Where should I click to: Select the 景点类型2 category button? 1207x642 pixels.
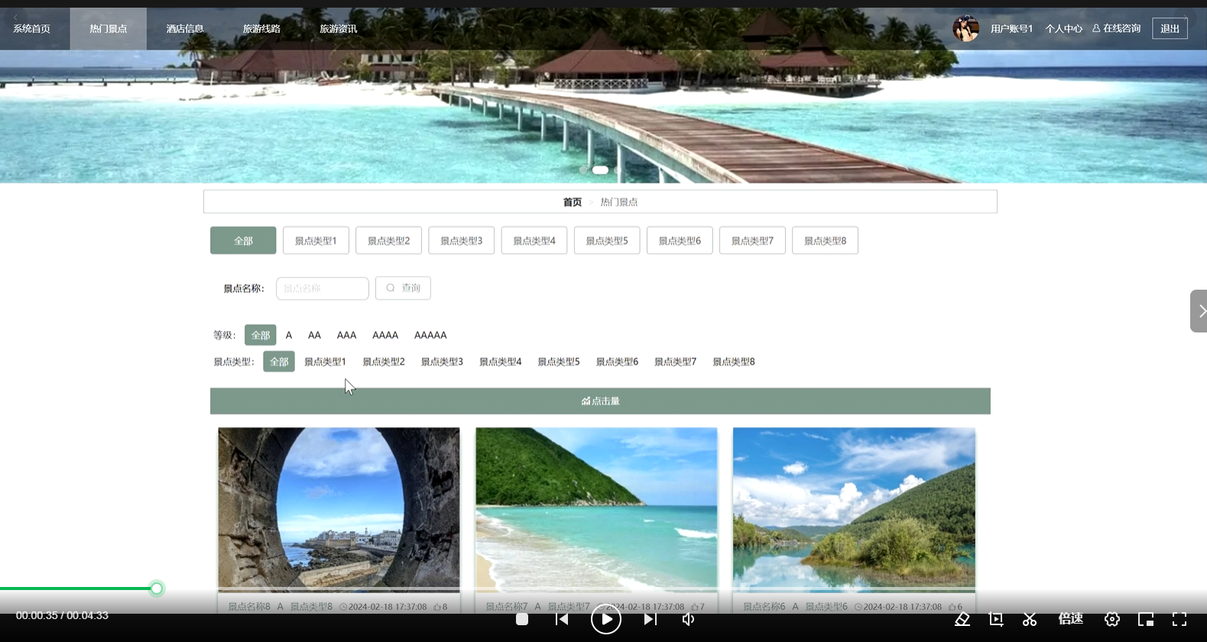tap(388, 241)
